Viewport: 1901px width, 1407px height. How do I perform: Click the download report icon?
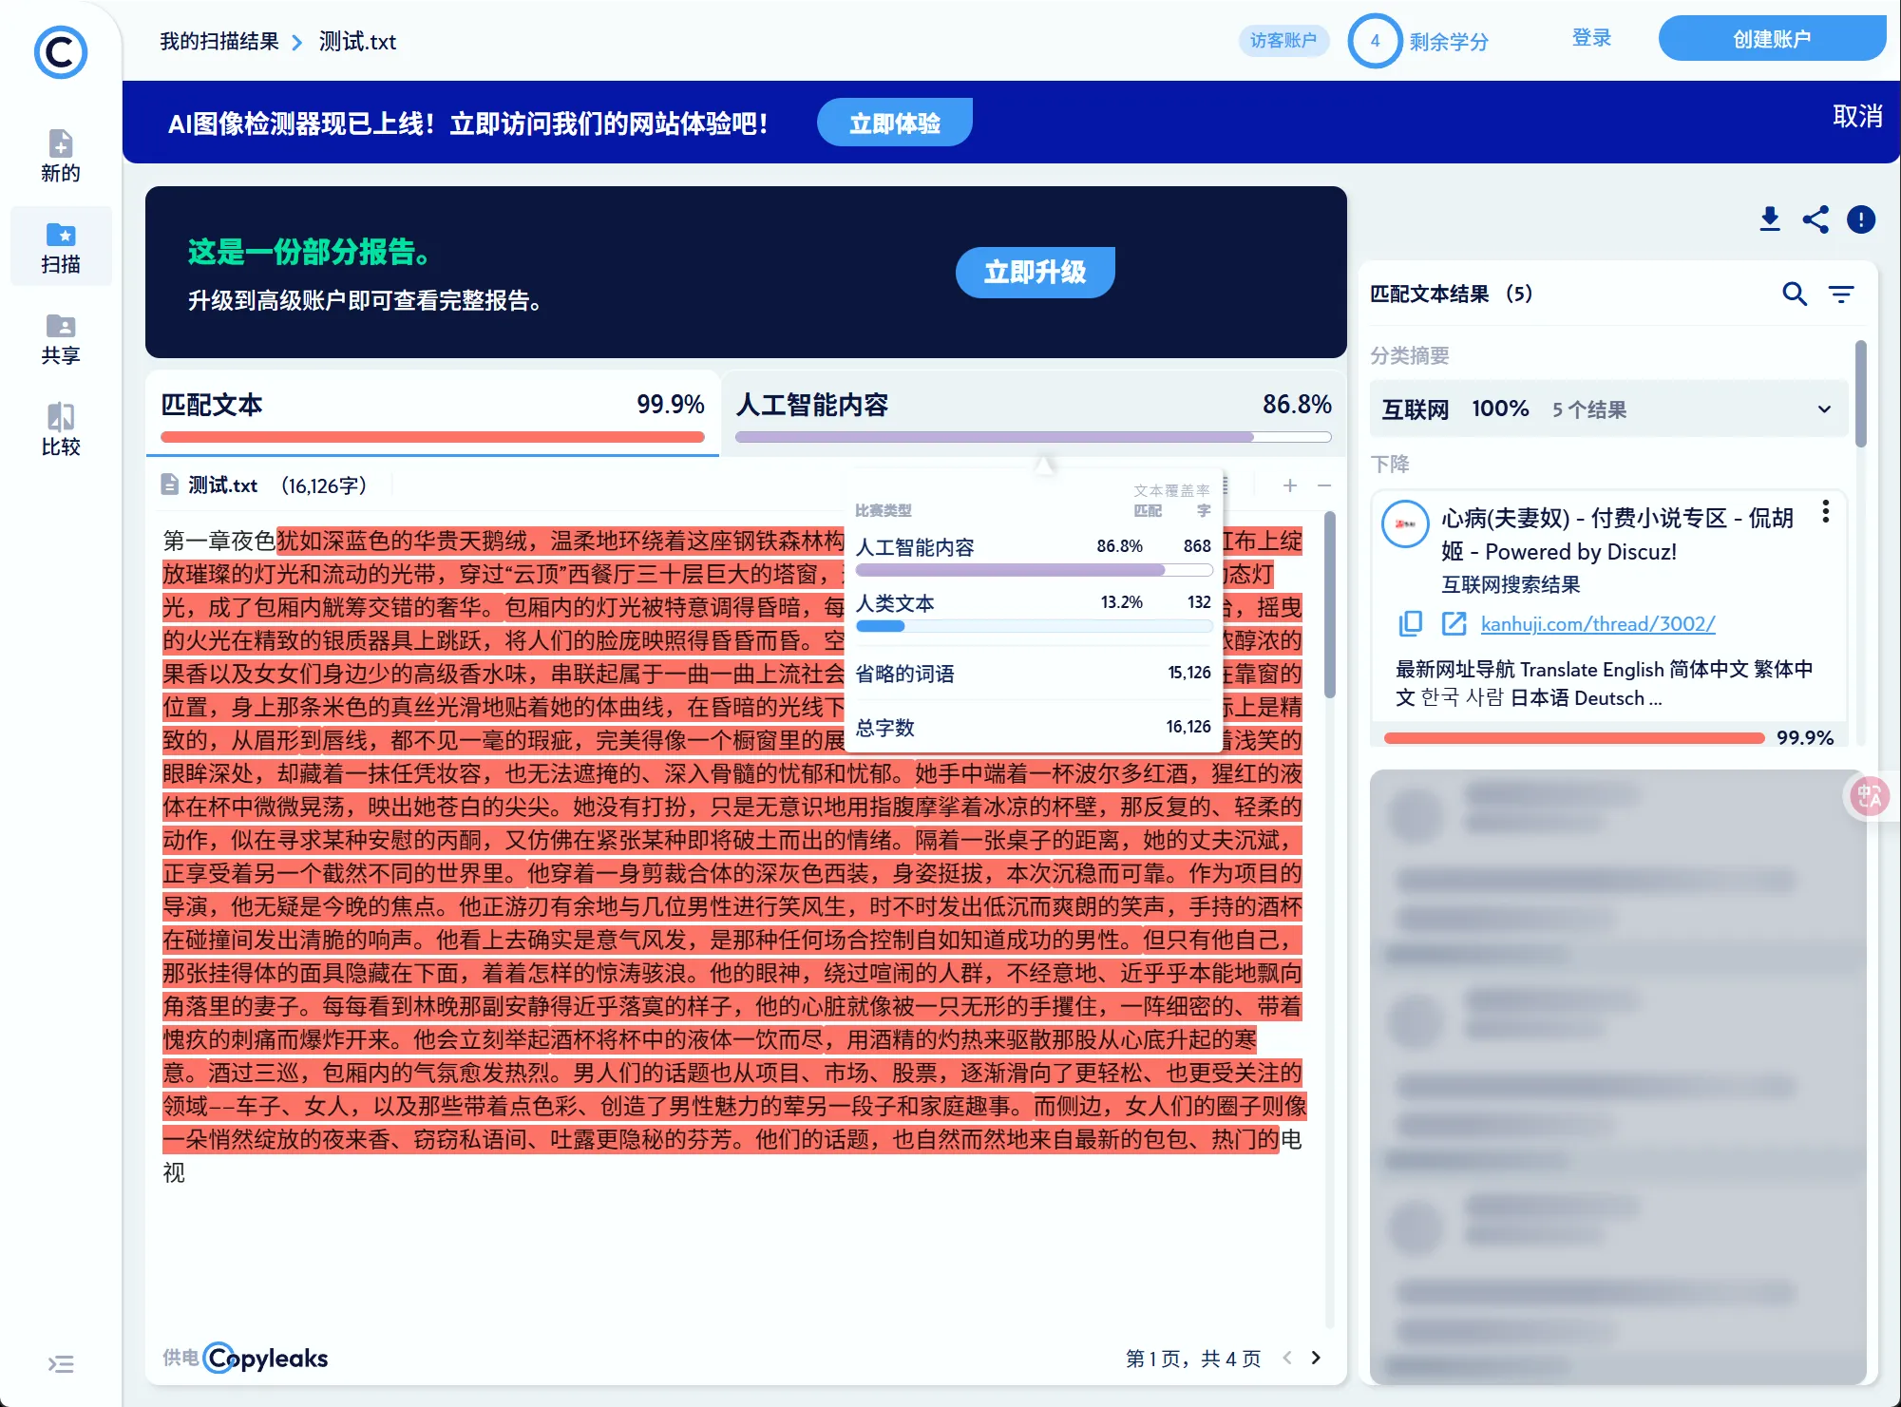[x=1769, y=219]
